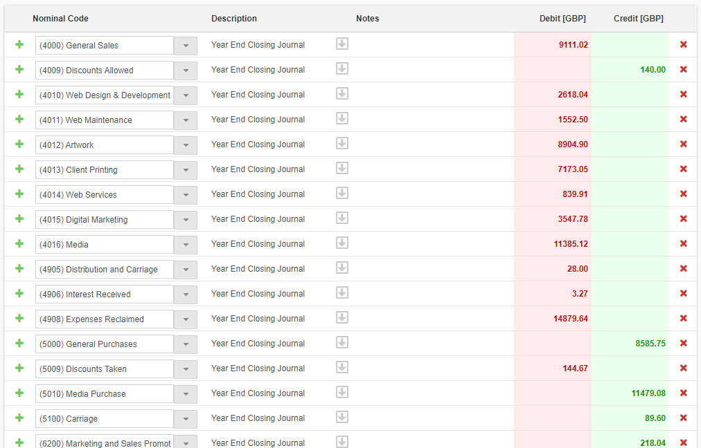
Task: Click the plus icon next to Carriage
Action: coord(19,418)
